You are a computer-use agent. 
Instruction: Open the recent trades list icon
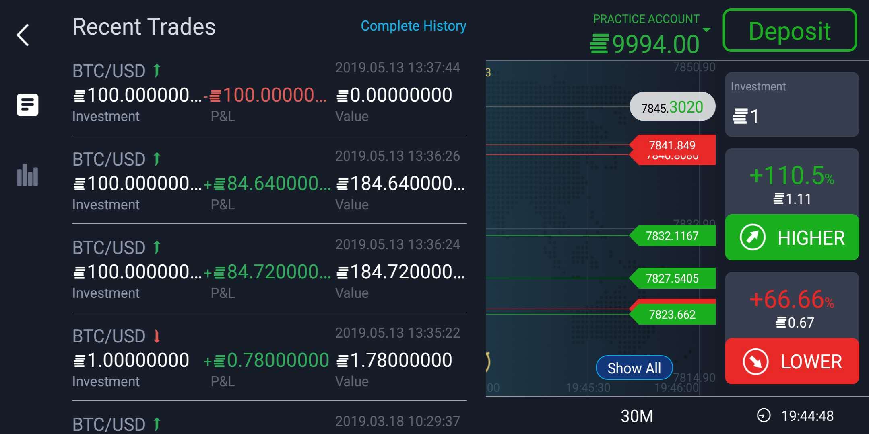pyautogui.click(x=27, y=105)
